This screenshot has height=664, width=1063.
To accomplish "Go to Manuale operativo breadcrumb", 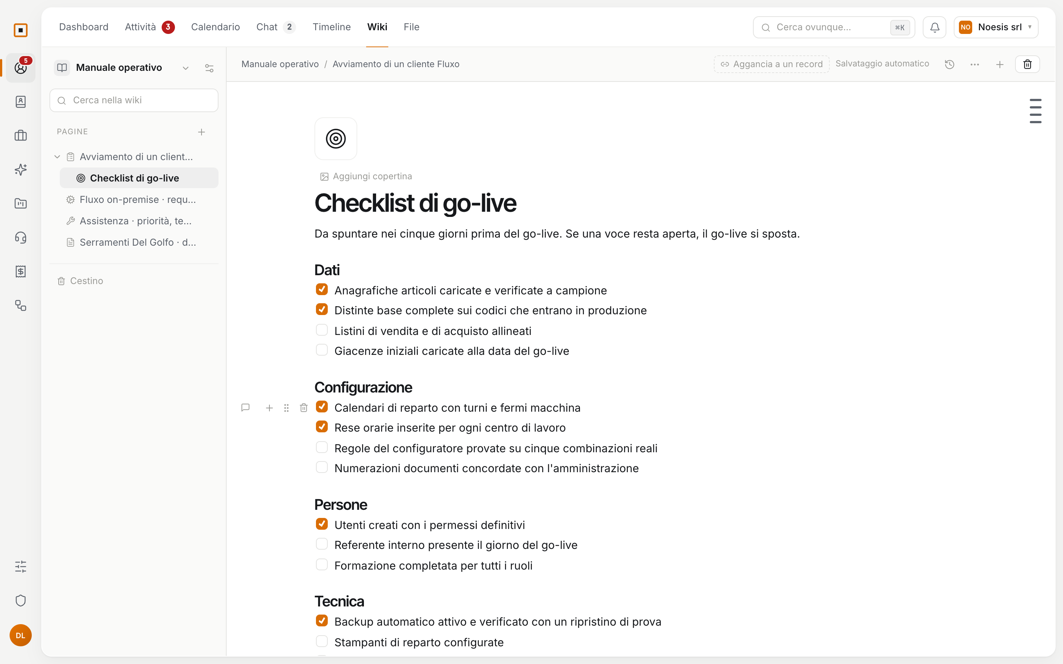I will [280, 64].
